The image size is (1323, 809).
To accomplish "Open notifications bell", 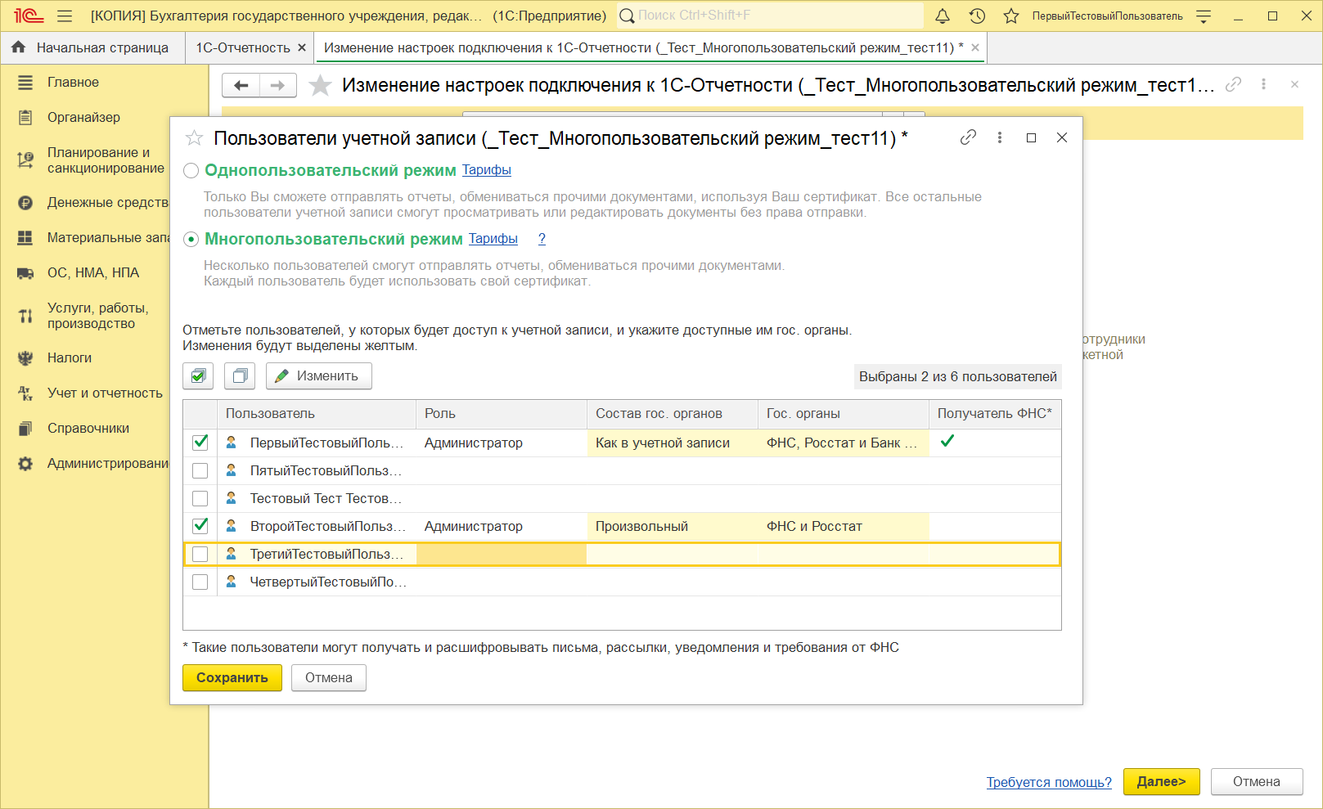I will (x=943, y=16).
